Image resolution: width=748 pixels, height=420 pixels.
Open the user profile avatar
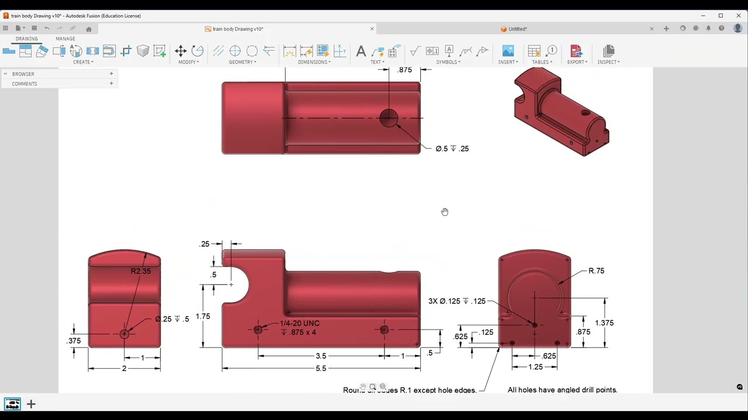click(x=737, y=28)
